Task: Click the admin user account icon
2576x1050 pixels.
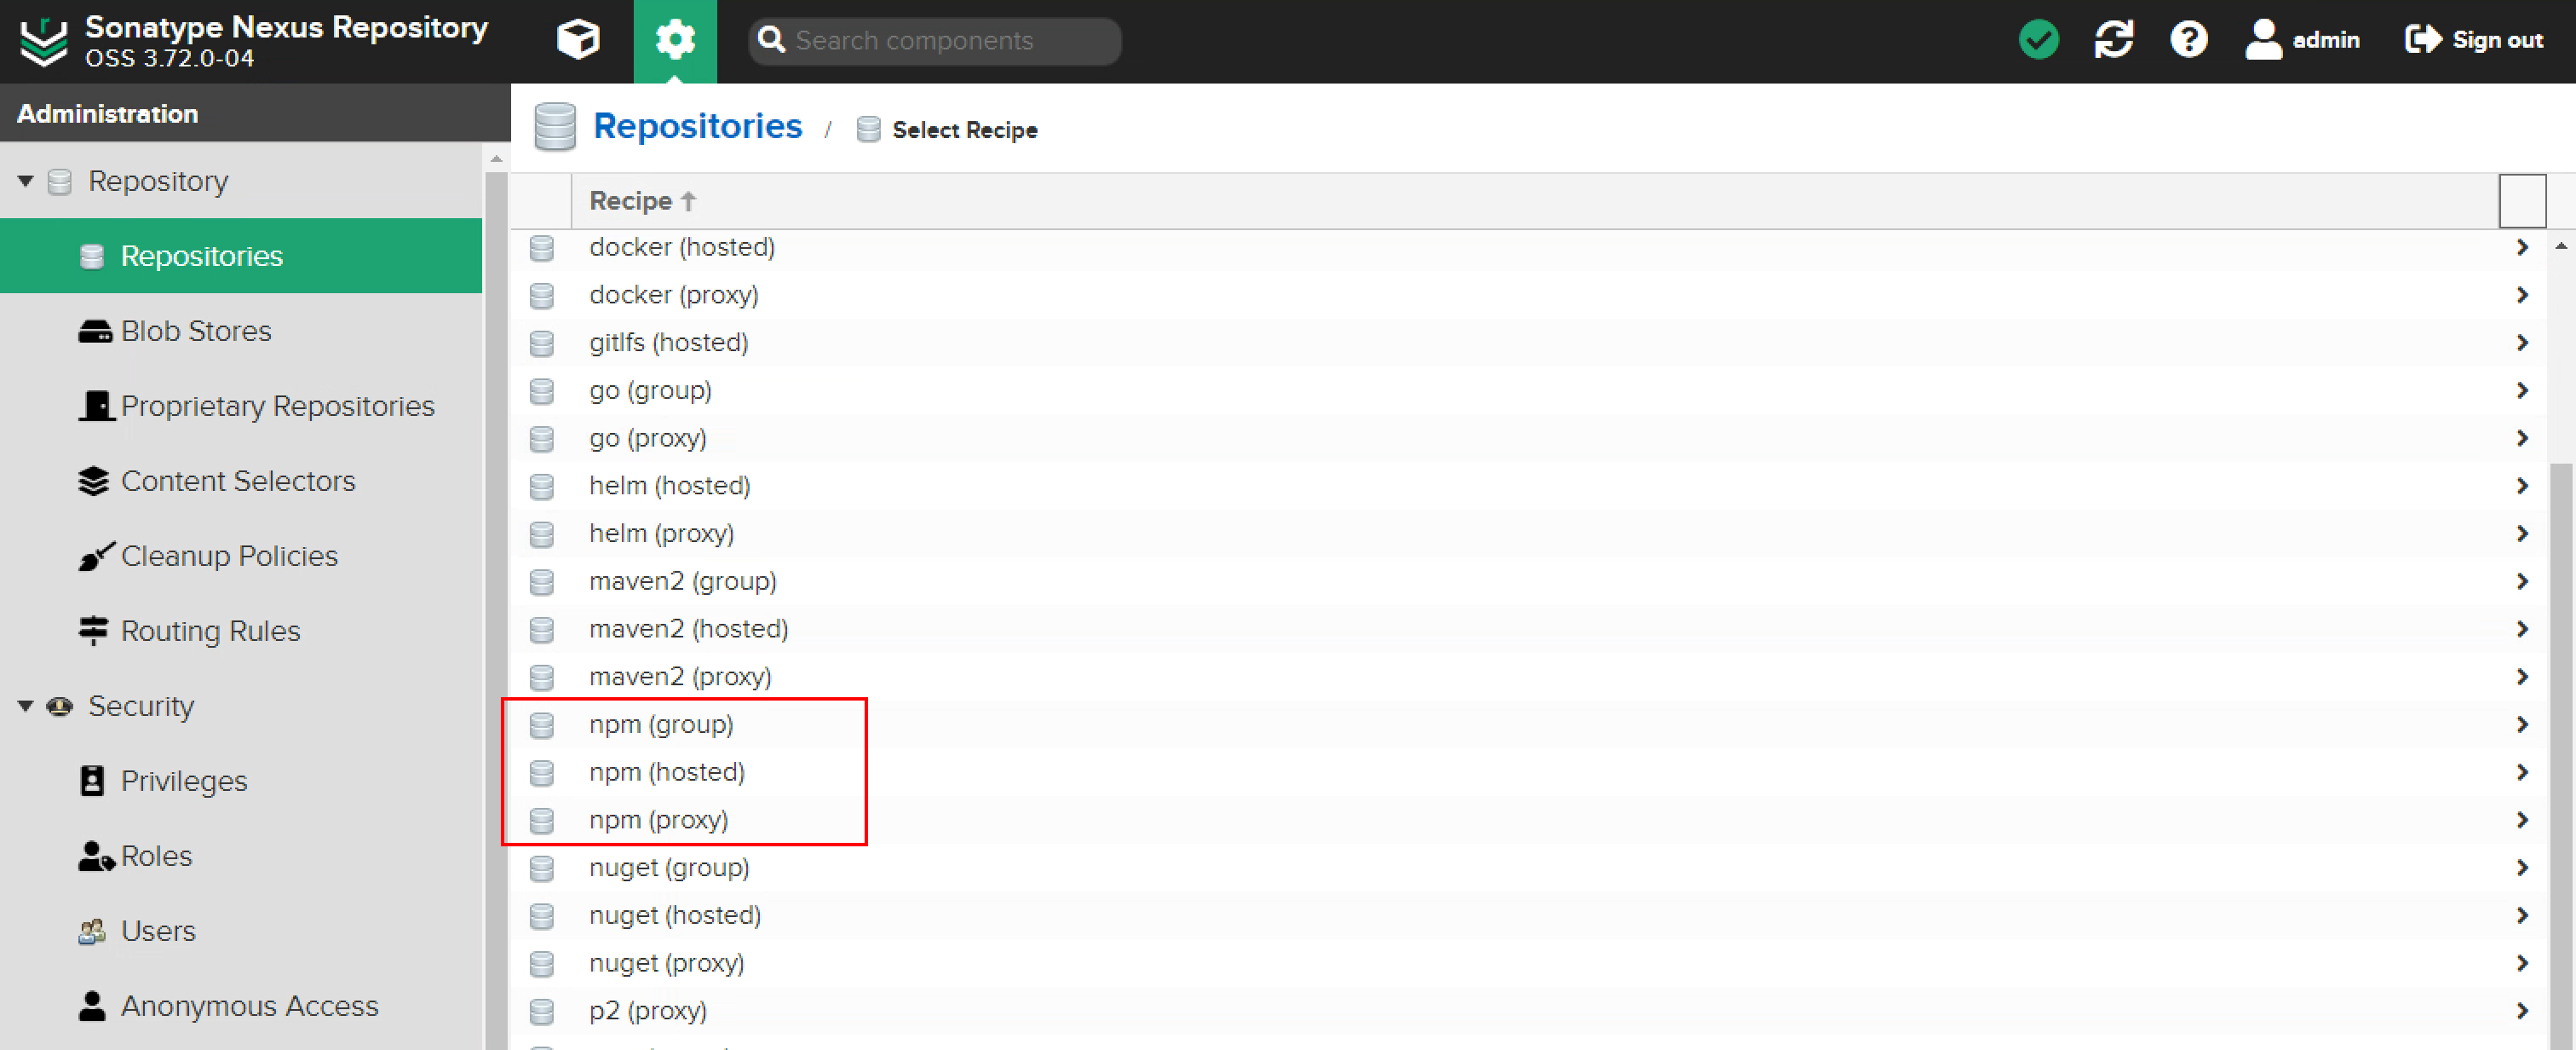Action: (2263, 40)
